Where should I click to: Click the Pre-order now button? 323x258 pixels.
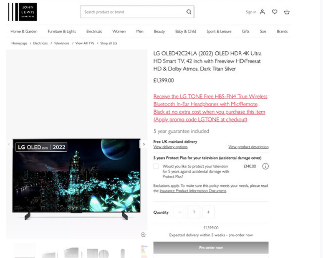click(211, 248)
